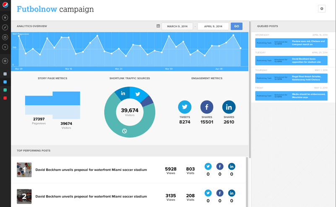Select the start date field March 9, 2014
336x207 pixels.
[177, 26]
